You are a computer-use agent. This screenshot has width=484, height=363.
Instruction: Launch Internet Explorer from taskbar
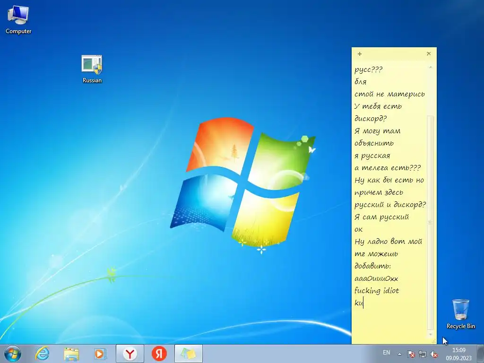[42, 354]
